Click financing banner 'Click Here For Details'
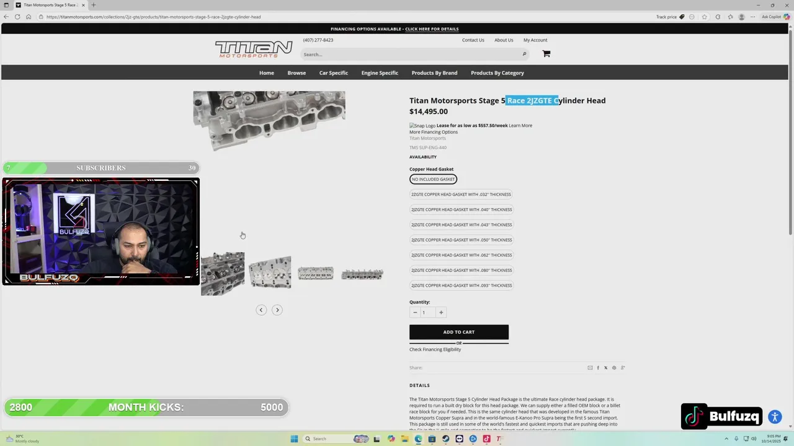 [x=432, y=29]
